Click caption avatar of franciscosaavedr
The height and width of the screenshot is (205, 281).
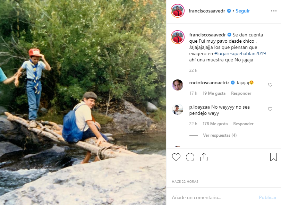tap(178, 37)
